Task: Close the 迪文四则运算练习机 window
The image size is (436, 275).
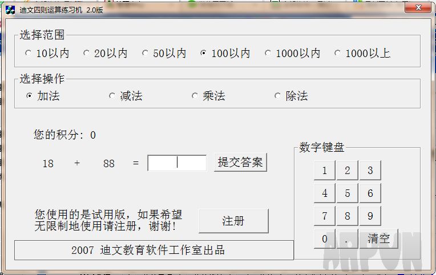Action: click(x=418, y=7)
